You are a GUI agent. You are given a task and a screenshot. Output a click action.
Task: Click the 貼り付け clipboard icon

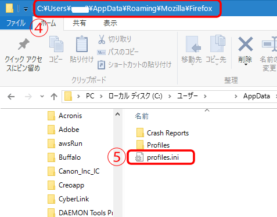[82, 44]
